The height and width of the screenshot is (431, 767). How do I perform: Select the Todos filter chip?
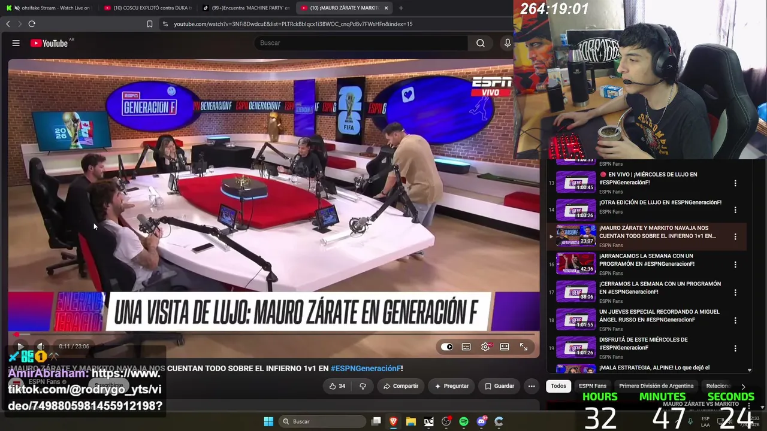click(558, 386)
